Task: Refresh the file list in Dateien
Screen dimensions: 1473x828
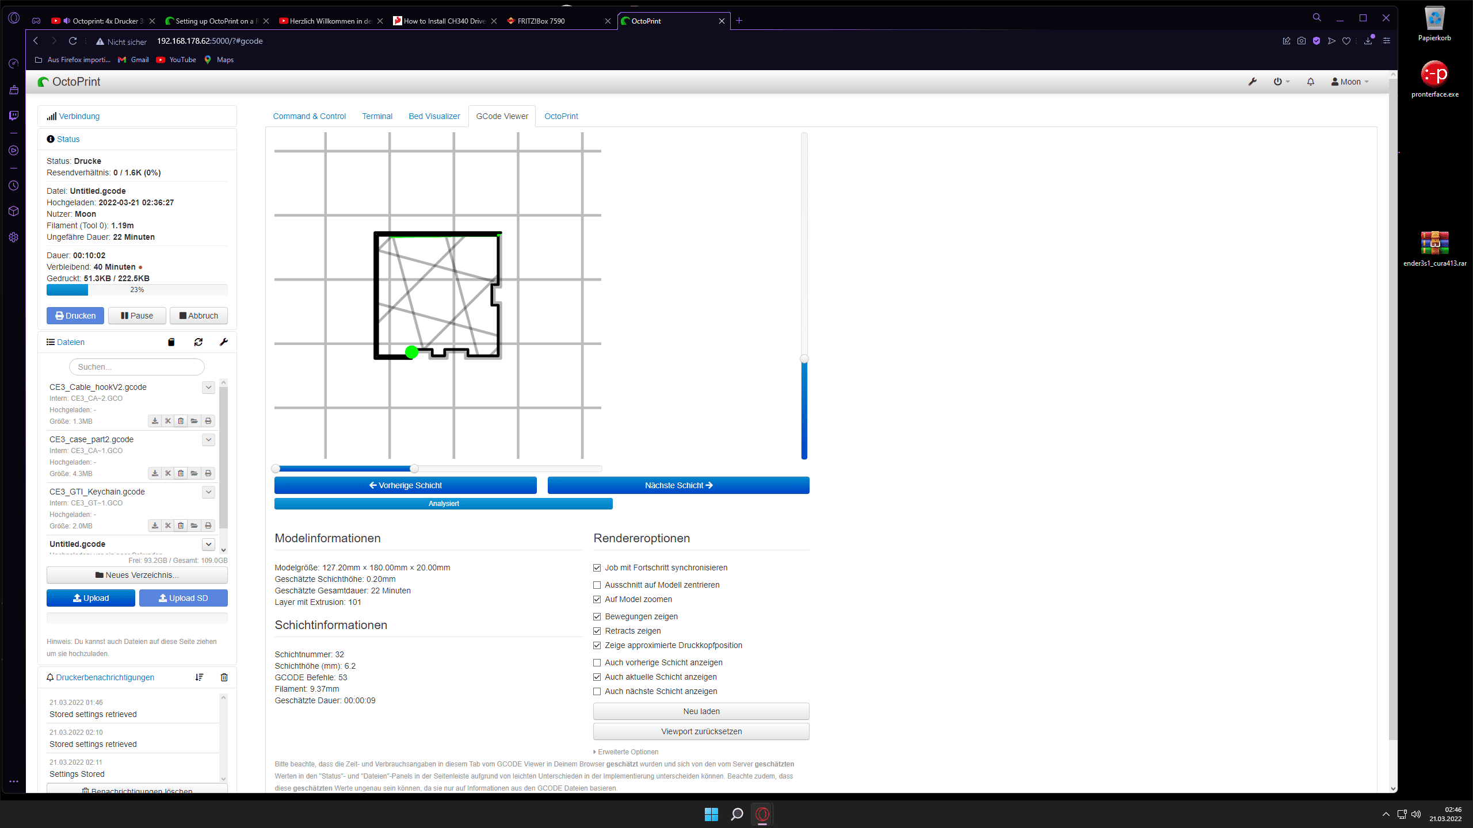Action: pyautogui.click(x=199, y=342)
